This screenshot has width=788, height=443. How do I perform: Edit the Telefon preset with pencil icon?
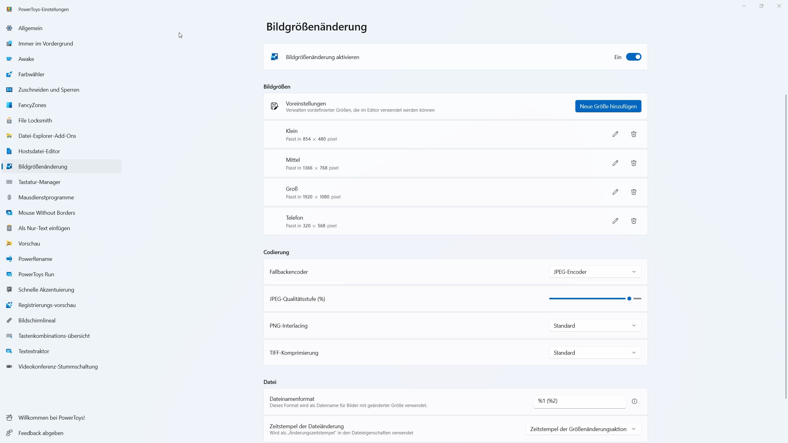tap(615, 221)
